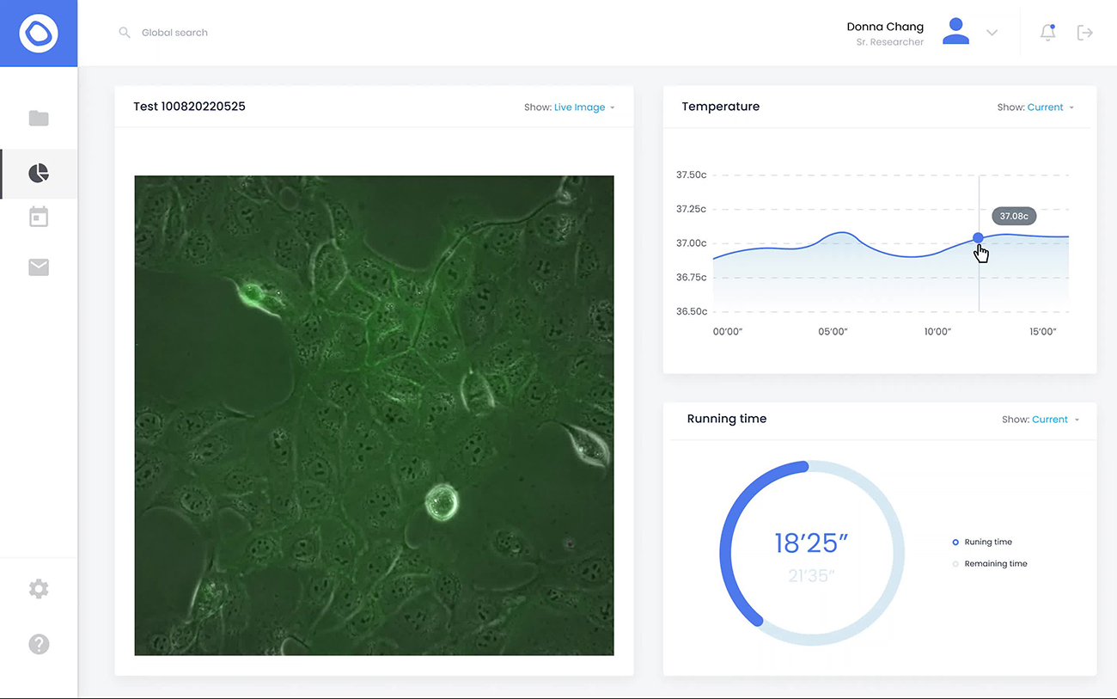Viewport: 1117px width, 699px height.
Task: Click the 18'25" running time value
Action: click(811, 543)
